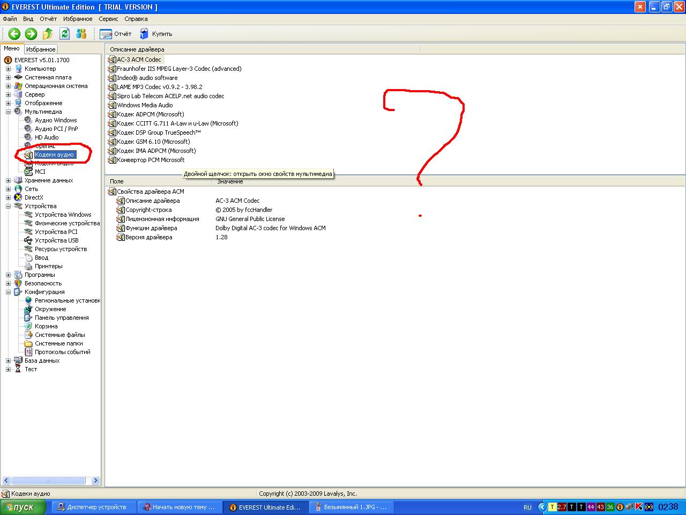This screenshot has height=515, width=686.
Task: Expand the Сервер tree node
Action: 8,94
